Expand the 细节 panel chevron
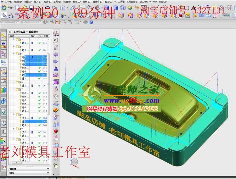The height and width of the screenshot is (179, 236). (x=48, y=173)
